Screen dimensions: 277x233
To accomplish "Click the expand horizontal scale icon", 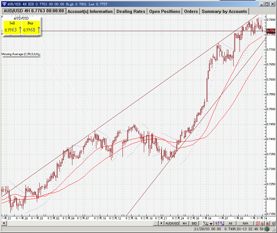I will [268, 224].
